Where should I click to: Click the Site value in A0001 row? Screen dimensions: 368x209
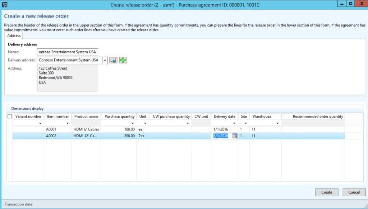(x=244, y=129)
